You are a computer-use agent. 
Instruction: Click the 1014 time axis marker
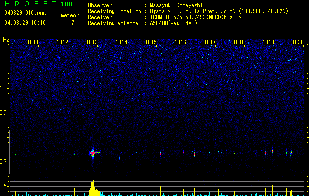pyautogui.click(x=122, y=42)
